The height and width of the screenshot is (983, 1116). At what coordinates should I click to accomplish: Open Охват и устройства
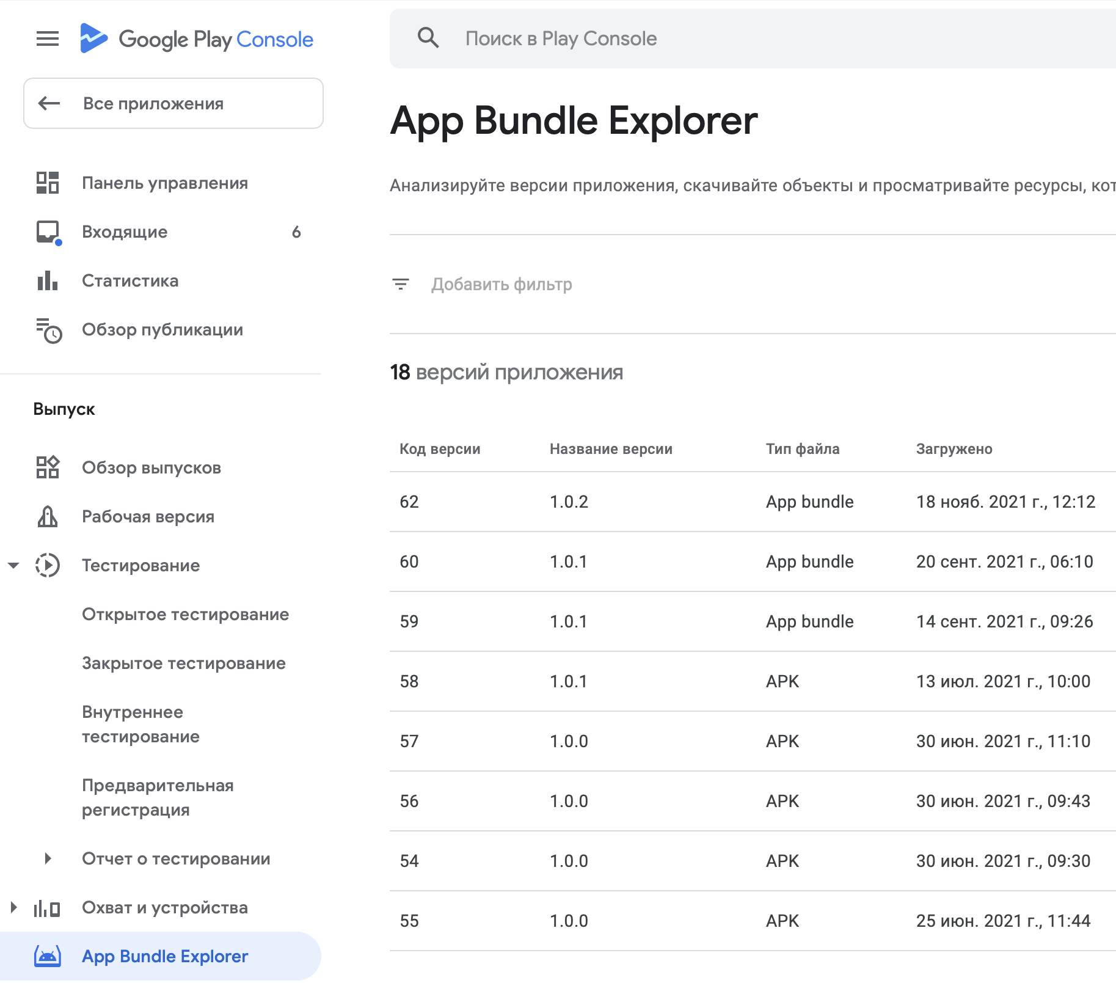point(165,907)
